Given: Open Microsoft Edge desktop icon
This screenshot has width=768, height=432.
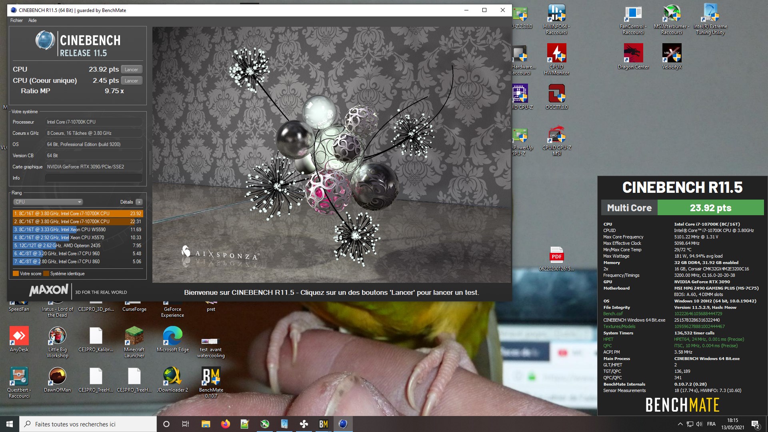Looking at the screenshot, I should pyautogui.click(x=173, y=339).
